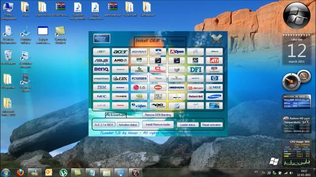Check SLIC 2.1 in BIOS
Image resolution: width=316 pixels, height=177 pixels.
[104, 124]
